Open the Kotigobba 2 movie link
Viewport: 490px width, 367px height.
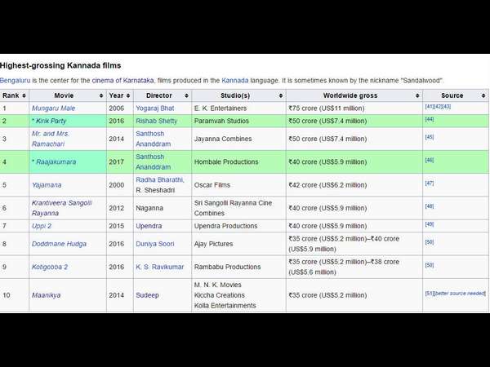50,268
